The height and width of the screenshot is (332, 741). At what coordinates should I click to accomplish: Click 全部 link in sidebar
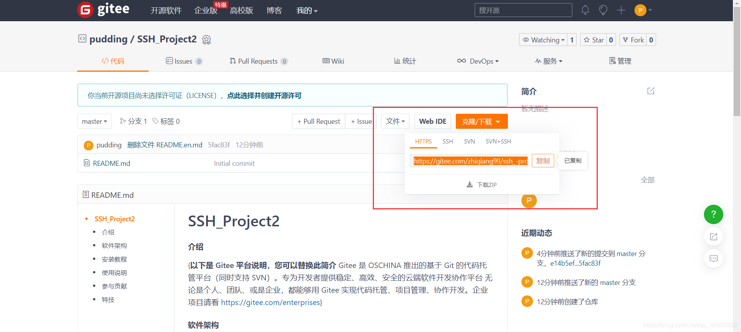click(648, 180)
